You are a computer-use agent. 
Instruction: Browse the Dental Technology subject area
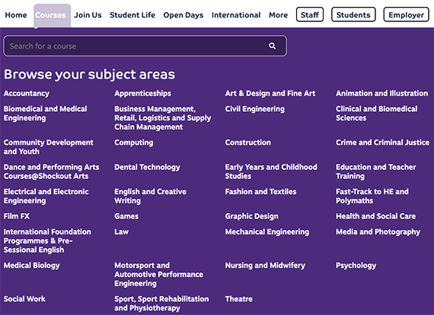(147, 167)
